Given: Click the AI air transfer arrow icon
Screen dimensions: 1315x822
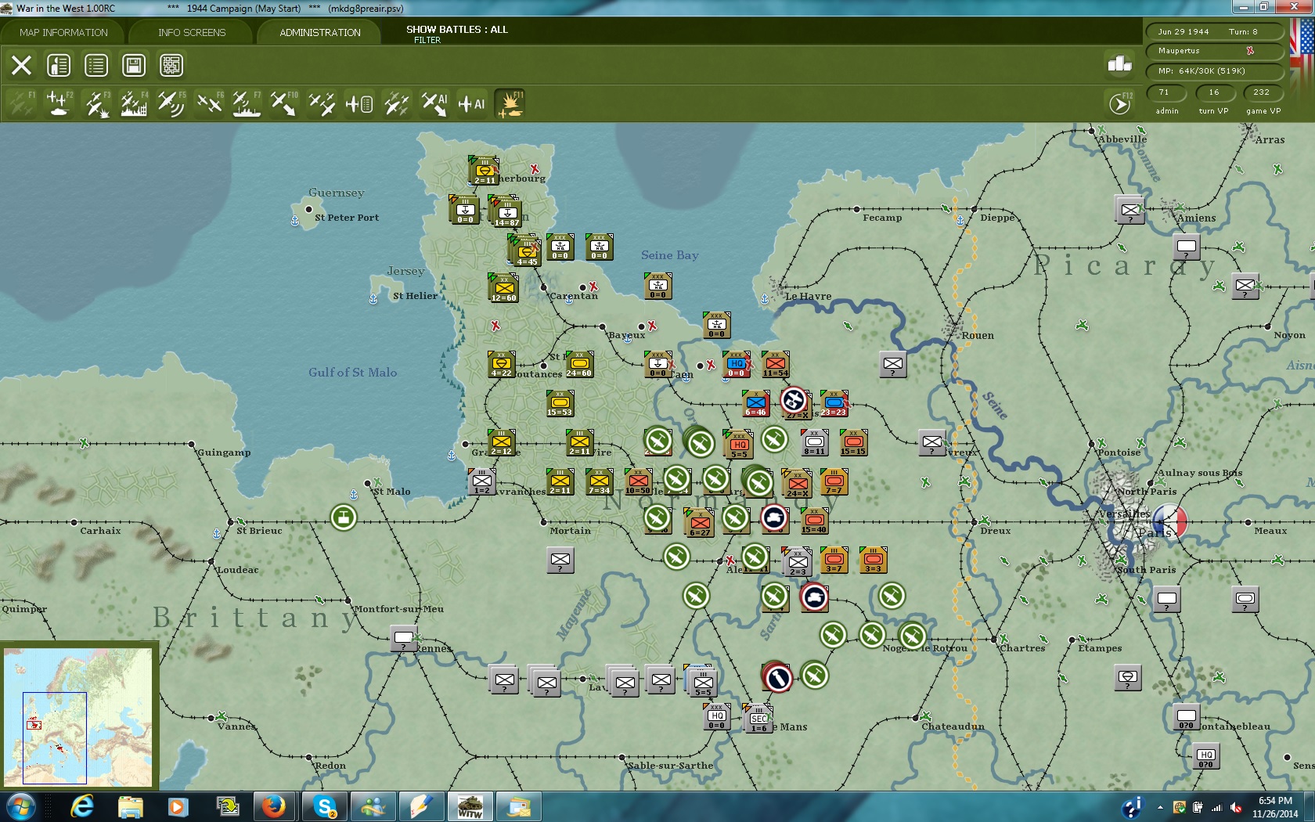Looking at the screenshot, I should pyautogui.click(x=434, y=103).
